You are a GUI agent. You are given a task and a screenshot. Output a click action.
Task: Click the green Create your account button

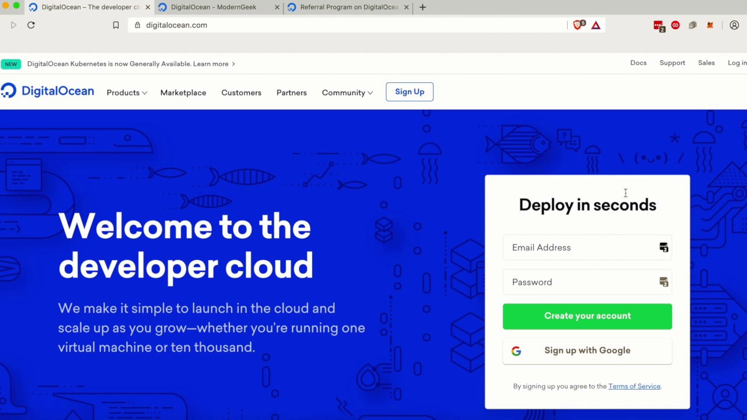[587, 316]
